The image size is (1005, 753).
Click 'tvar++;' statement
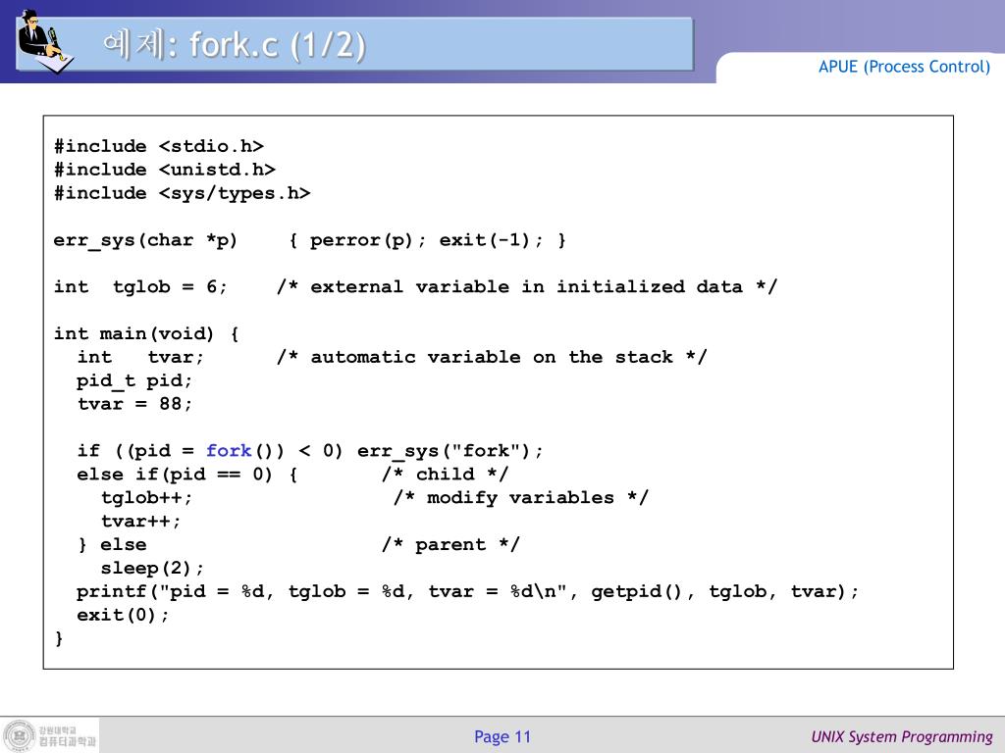coord(141,522)
